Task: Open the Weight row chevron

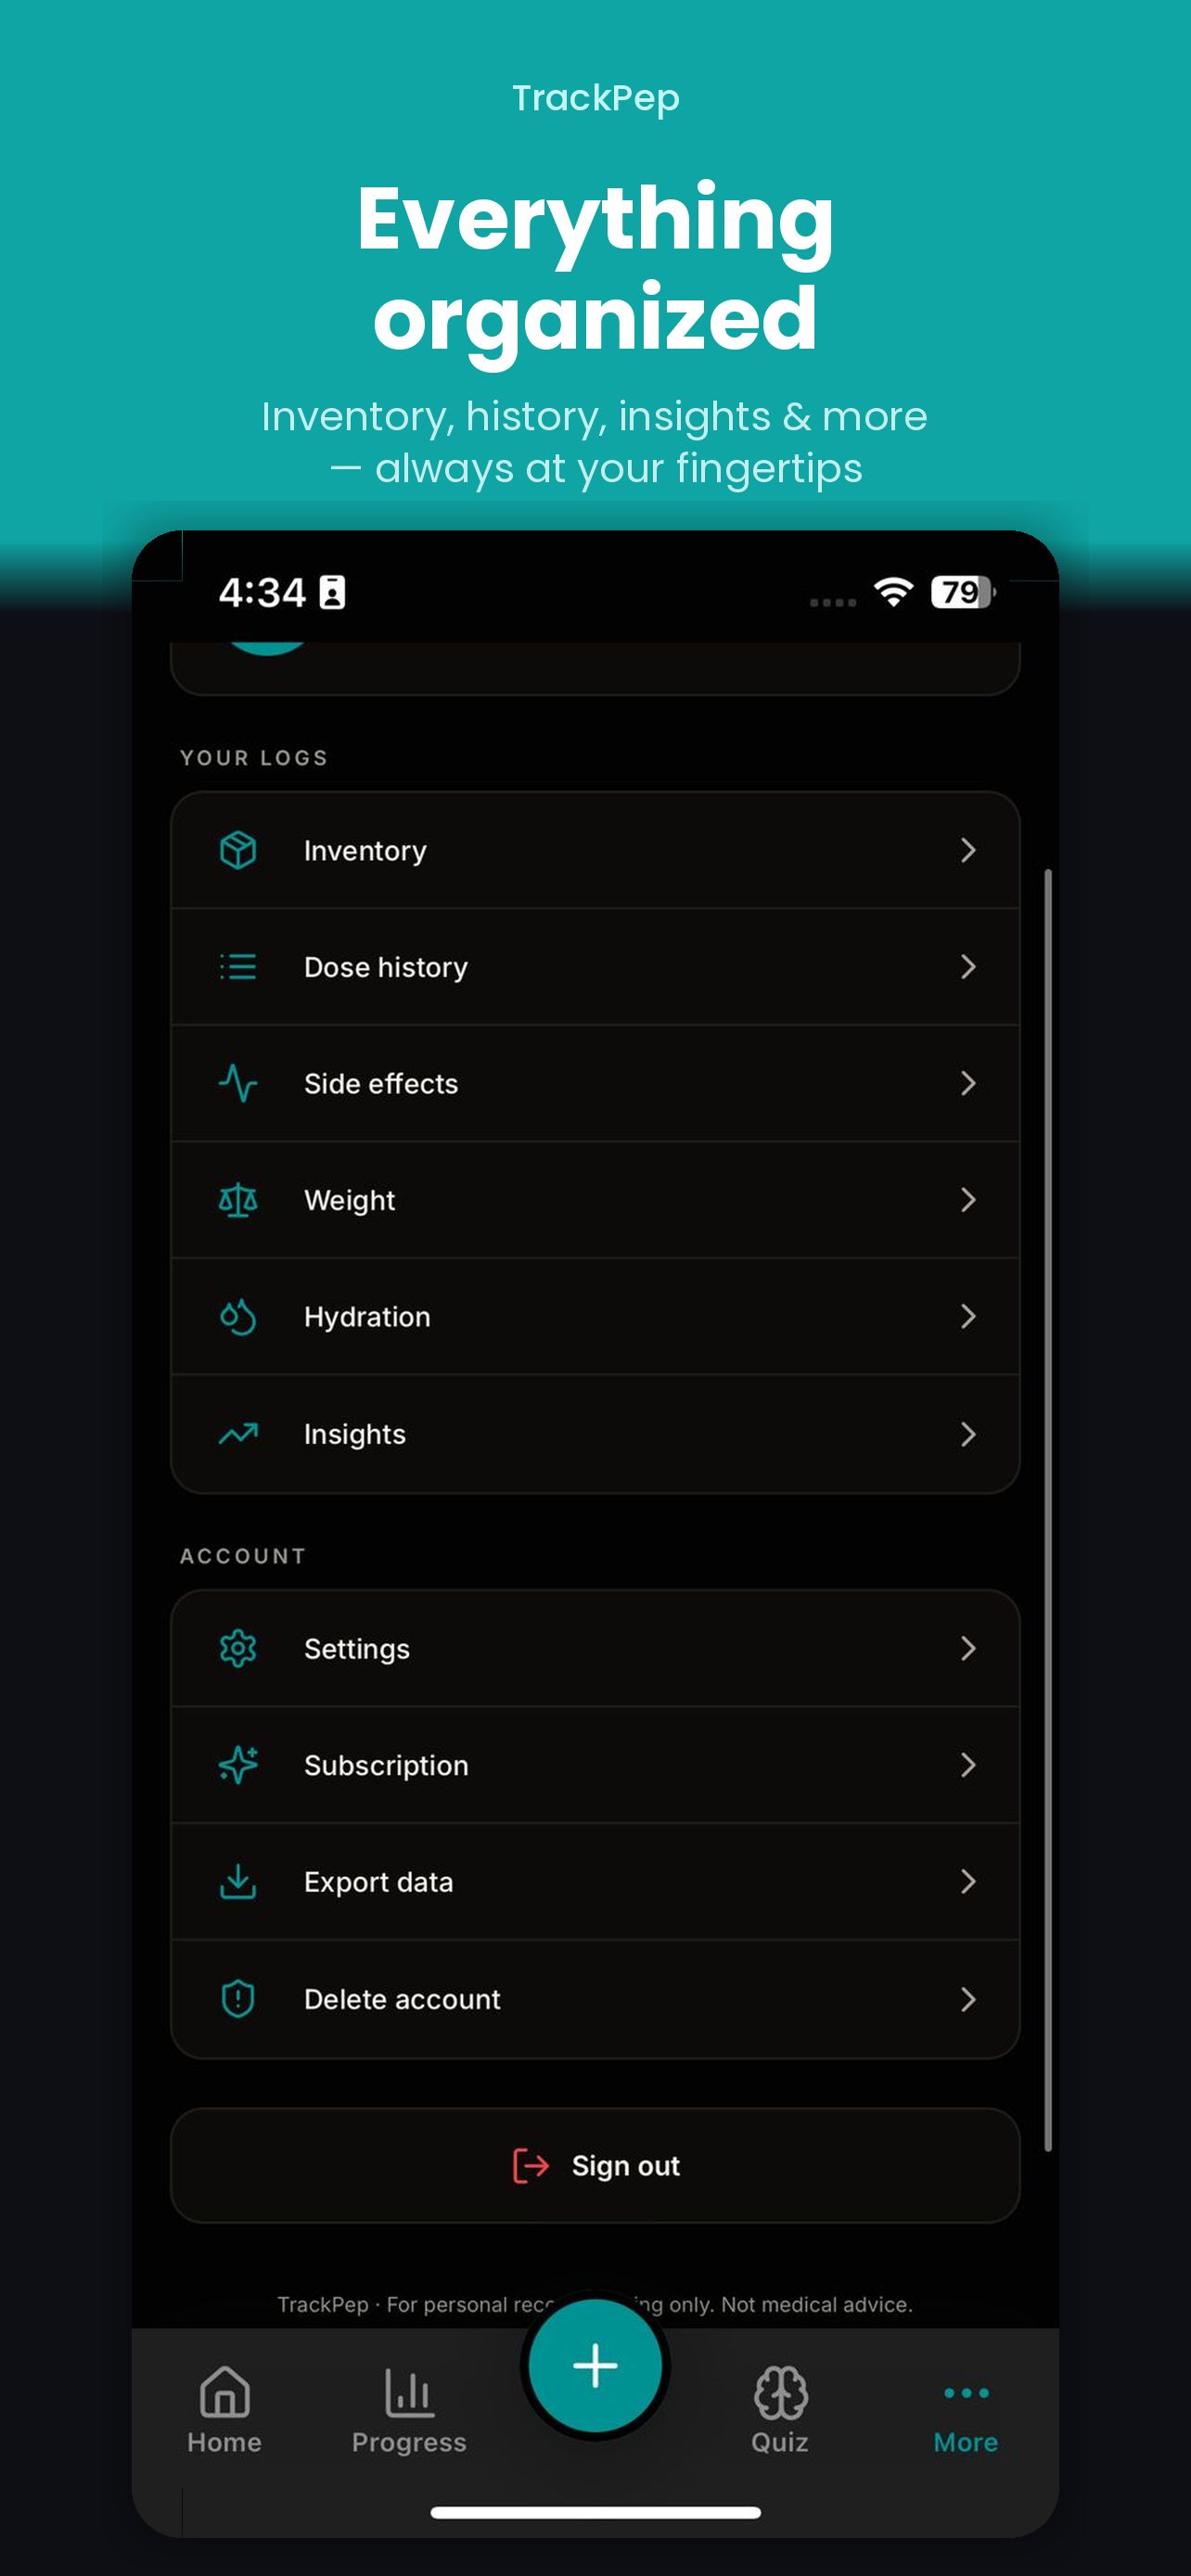Action: pos(967,1199)
